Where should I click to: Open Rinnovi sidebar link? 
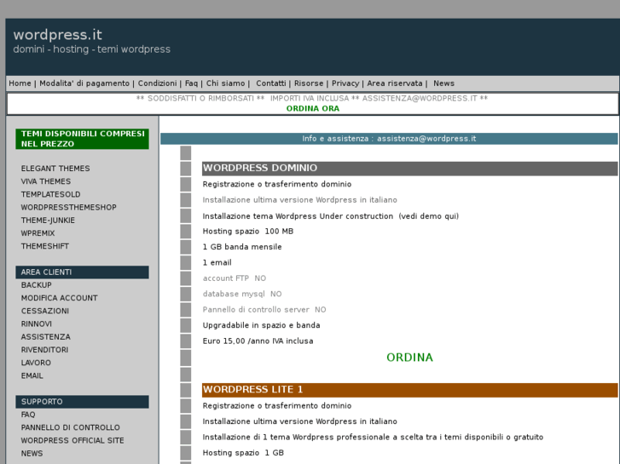click(37, 324)
